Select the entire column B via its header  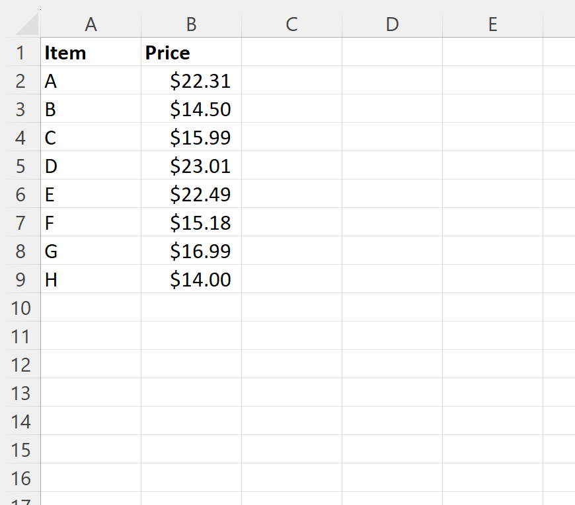coord(190,24)
